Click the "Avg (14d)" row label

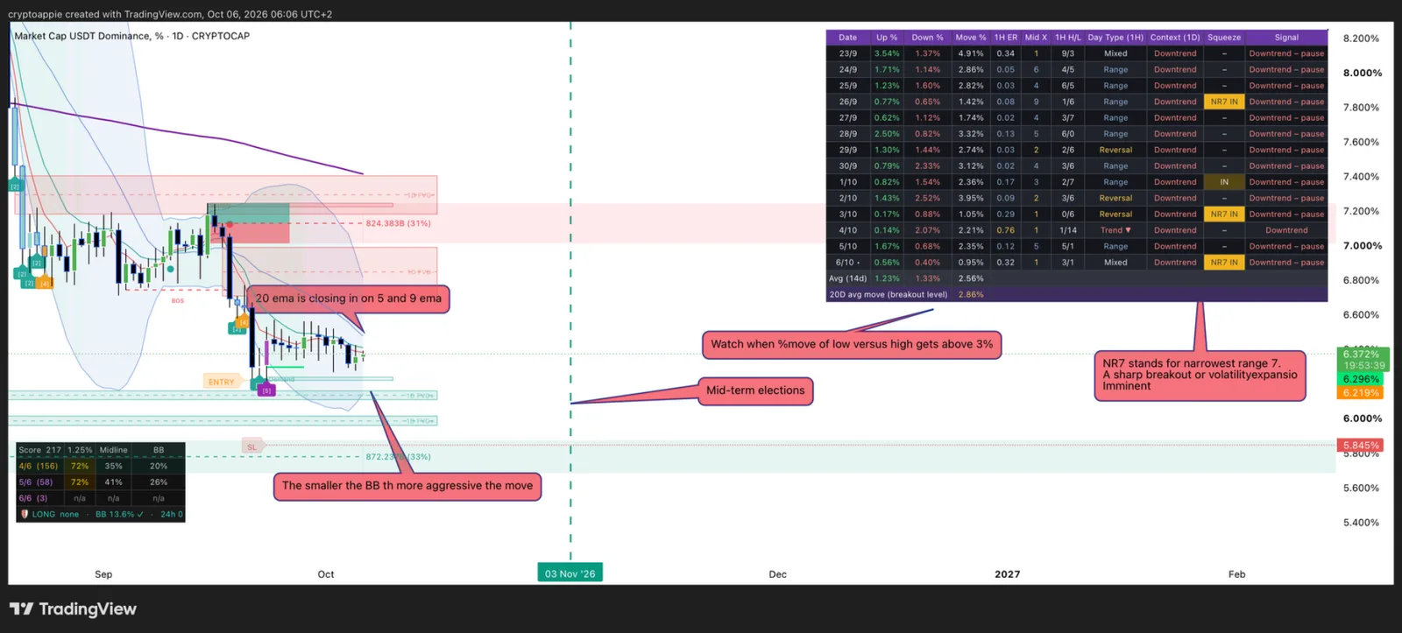pos(847,278)
